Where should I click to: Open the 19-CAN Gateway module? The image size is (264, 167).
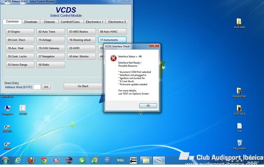pos(51,48)
